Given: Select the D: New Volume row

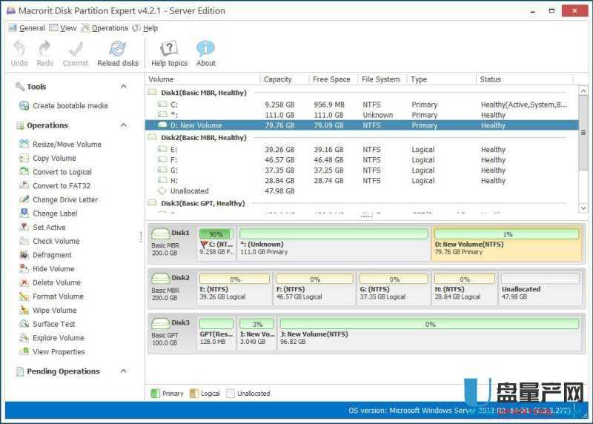Looking at the screenshot, I should pyautogui.click(x=196, y=126).
